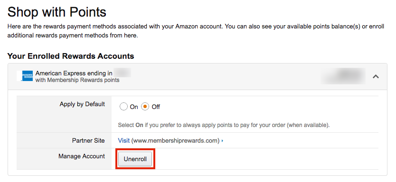Viewport: 396px width, 182px height.
Task: Collapse the American Express account panel chevron
Action: point(376,76)
